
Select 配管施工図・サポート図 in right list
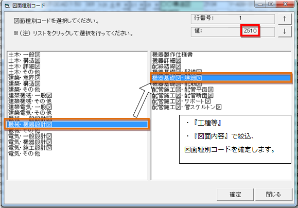tap(181, 101)
